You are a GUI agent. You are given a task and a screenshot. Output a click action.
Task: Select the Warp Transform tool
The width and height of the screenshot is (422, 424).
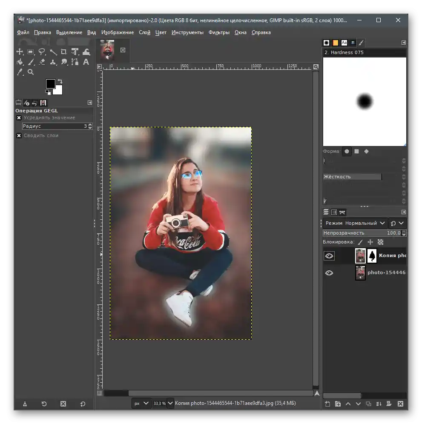point(86,52)
